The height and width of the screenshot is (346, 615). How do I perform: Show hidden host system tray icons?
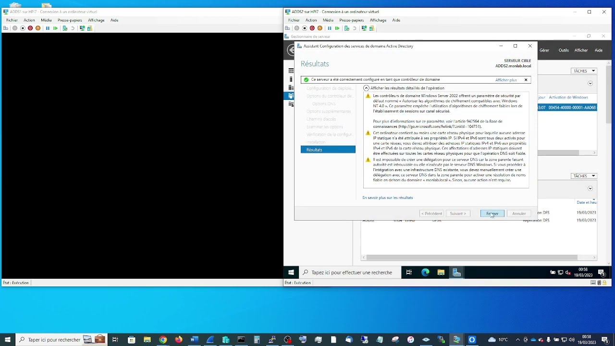click(x=517, y=340)
